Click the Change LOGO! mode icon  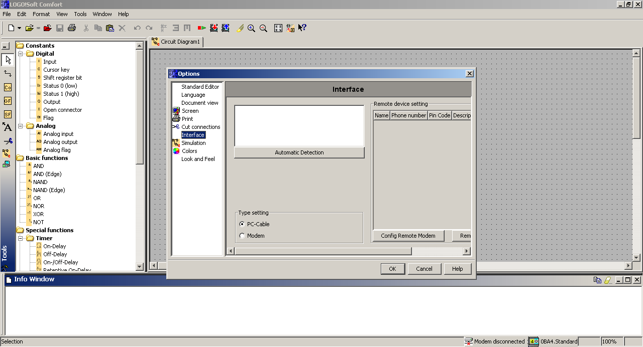[202, 28]
